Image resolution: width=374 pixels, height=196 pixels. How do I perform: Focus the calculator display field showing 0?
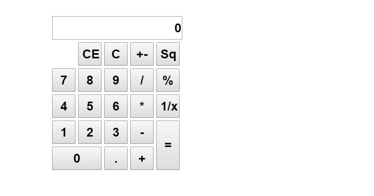(117, 28)
